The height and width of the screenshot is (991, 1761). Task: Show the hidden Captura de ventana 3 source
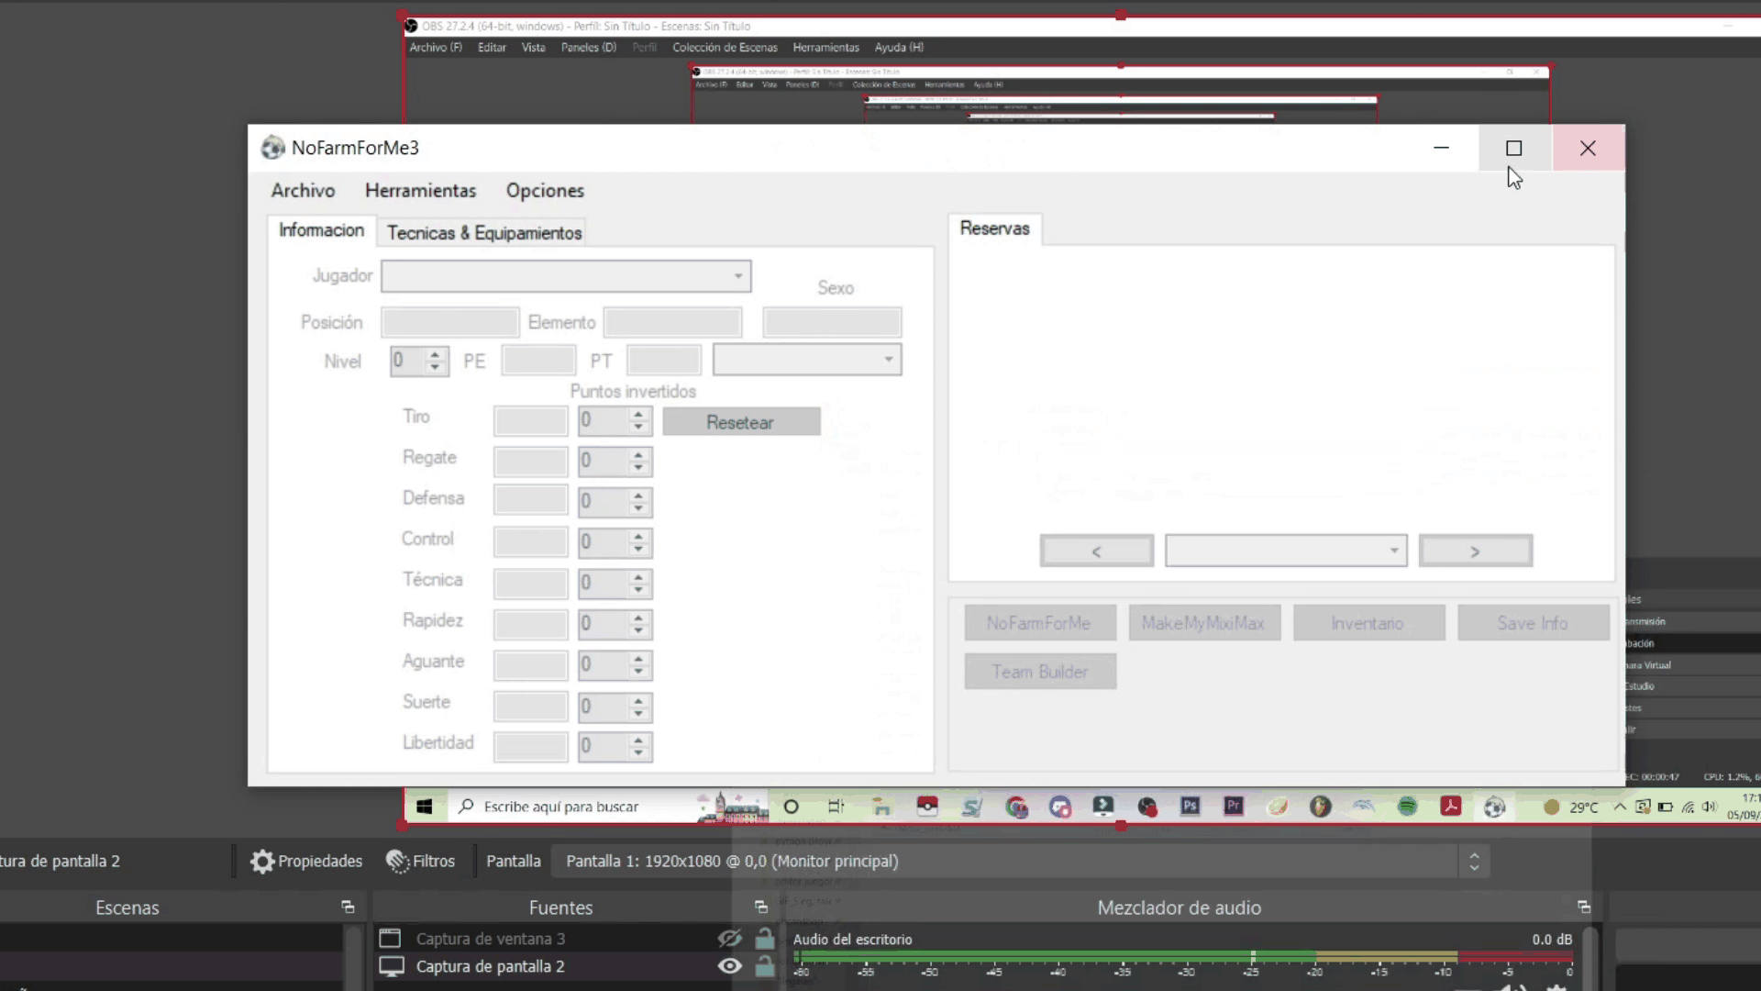729,938
